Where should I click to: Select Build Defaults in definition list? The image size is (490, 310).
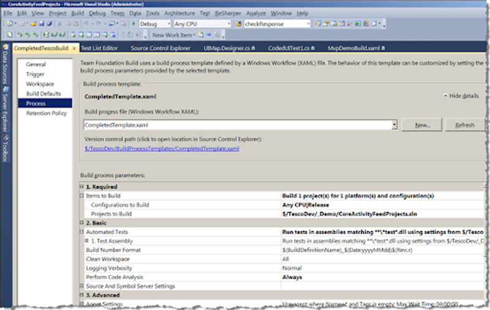[43, 94]
